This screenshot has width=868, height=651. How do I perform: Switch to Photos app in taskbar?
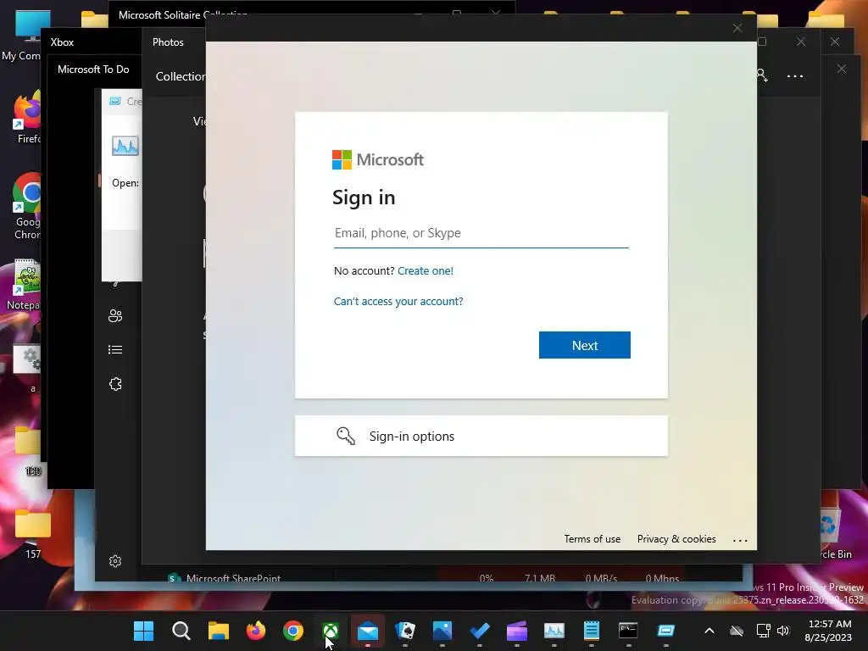click(x=442, y=631)
